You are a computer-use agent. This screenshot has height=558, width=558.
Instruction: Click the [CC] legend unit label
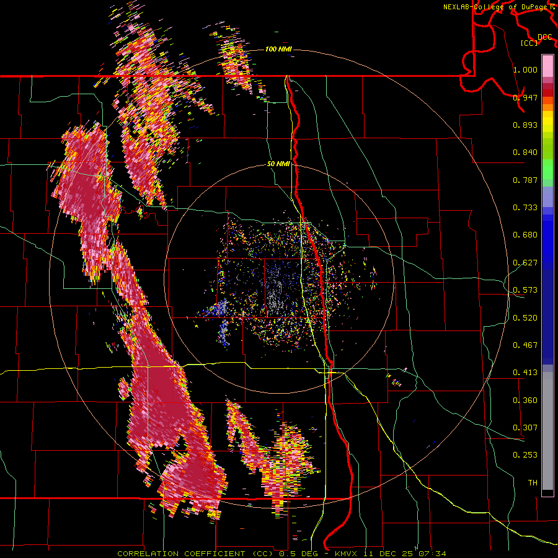pyautogui.click(x=529, y=43)
